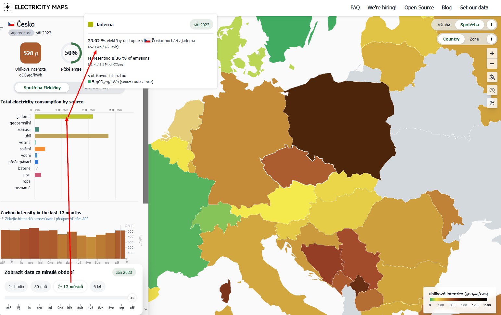Click the Czech flag beside the Česko title
Screen dimensions: 501x315
pos(11,24)
